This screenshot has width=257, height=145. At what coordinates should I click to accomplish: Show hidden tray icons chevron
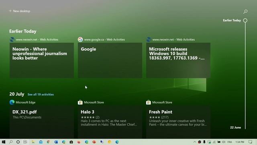pyautogui.click(x=194, y=142)
